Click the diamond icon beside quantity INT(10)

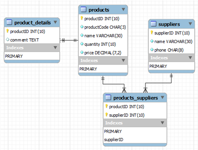point(82,44)
